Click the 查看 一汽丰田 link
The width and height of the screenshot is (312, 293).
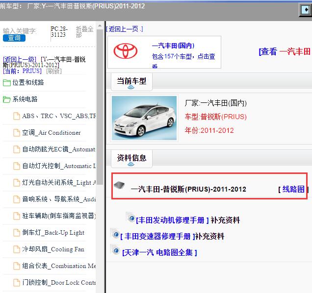click(285, 51)
